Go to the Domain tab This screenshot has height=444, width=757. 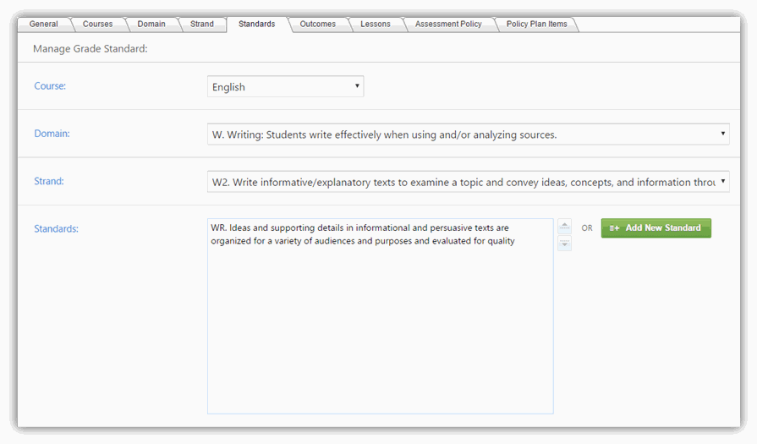[x=151, y=24]
